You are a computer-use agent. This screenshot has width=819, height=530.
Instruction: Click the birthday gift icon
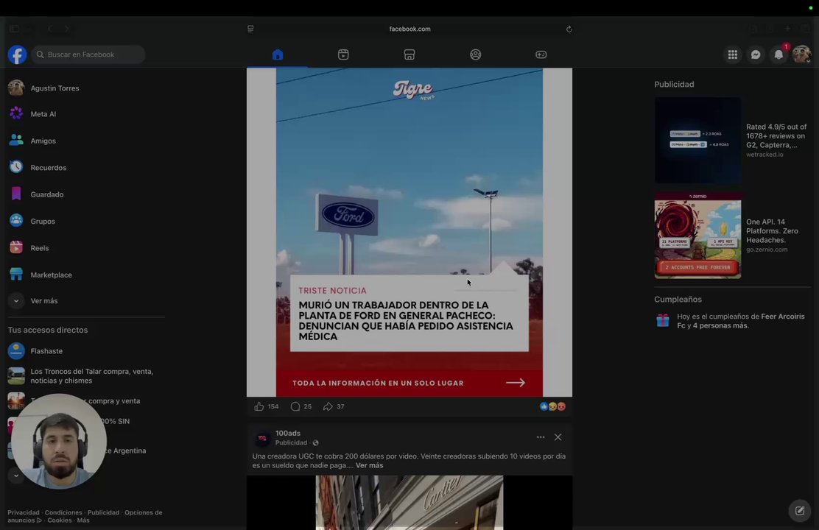(x=663, y=320)
